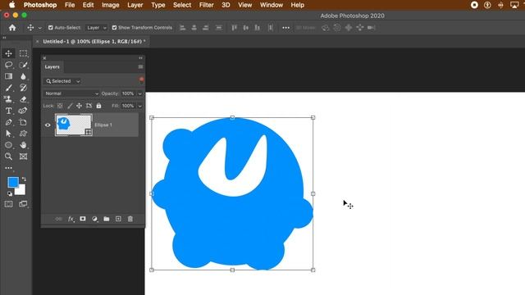Add a layer mask
The height and width of the screenshot is (295, 525).
(x=83, y=219)
